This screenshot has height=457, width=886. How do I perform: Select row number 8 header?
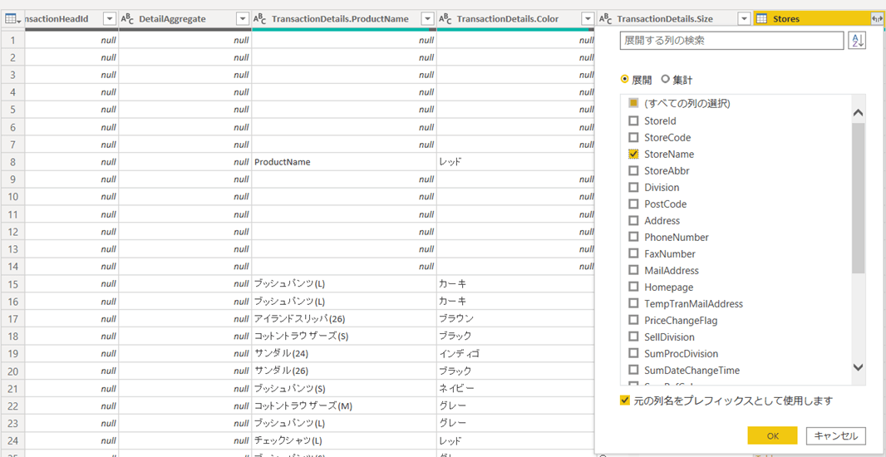click(12, 161)
